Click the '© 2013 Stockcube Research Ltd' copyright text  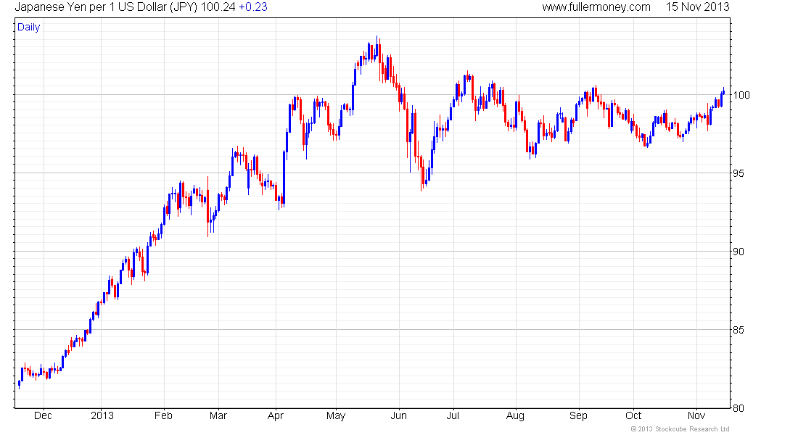pyautogui.click(x=680, y=429)
